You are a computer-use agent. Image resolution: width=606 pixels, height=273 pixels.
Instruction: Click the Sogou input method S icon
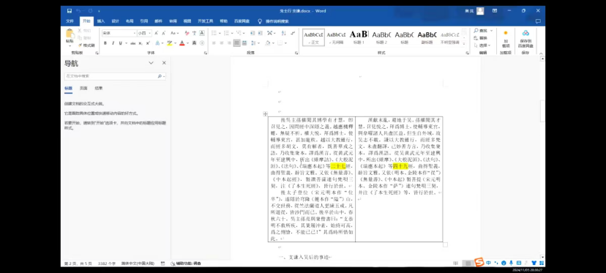point(479,263)
